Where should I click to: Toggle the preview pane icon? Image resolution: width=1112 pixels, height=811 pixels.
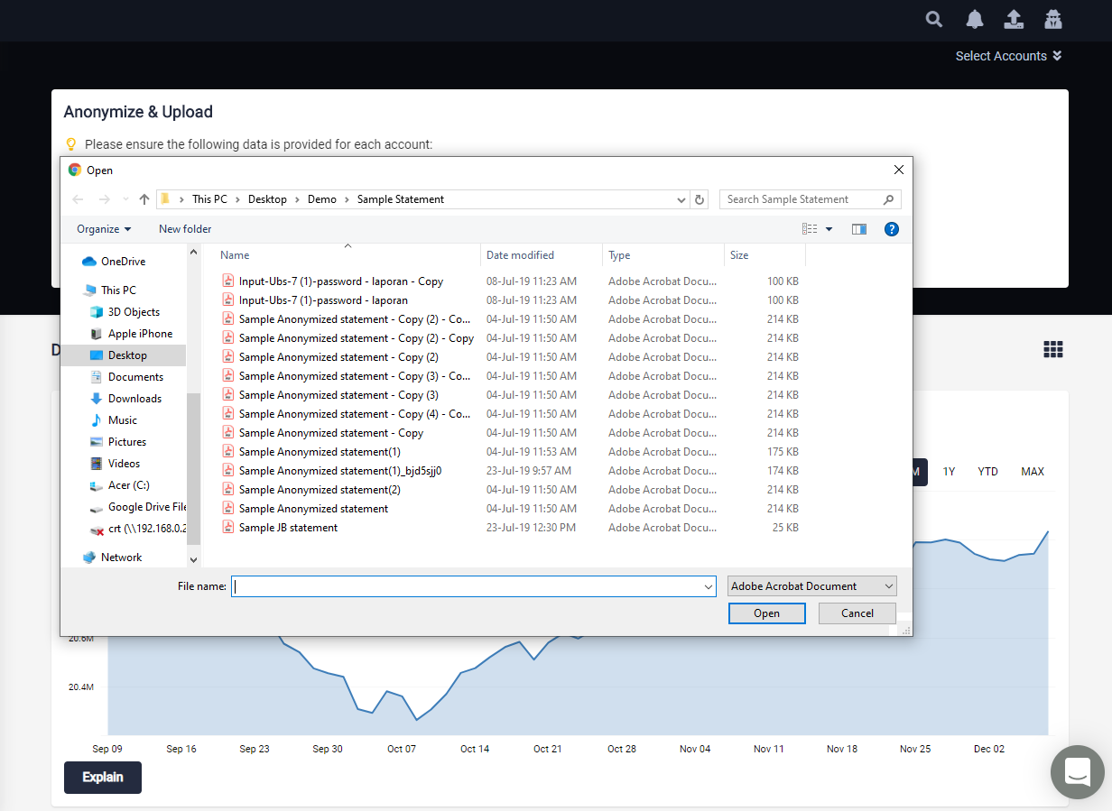point(859,229)
